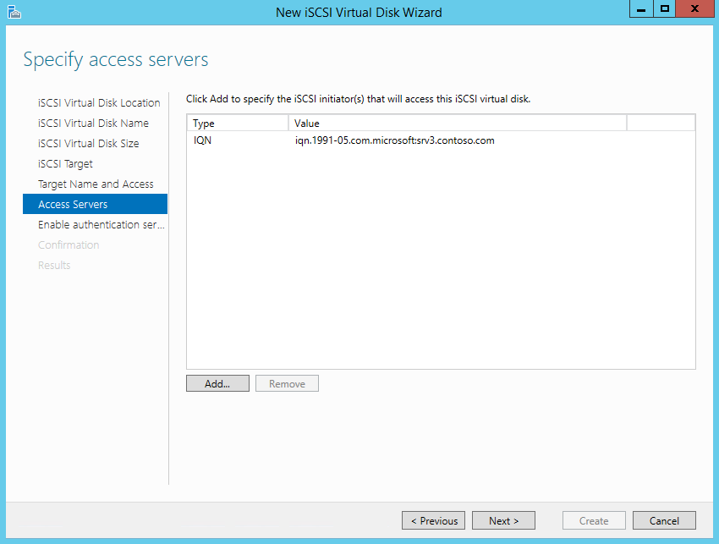
Task: Select the iSCSI Virtual Disk Size step
Action: tap(88, 144)
